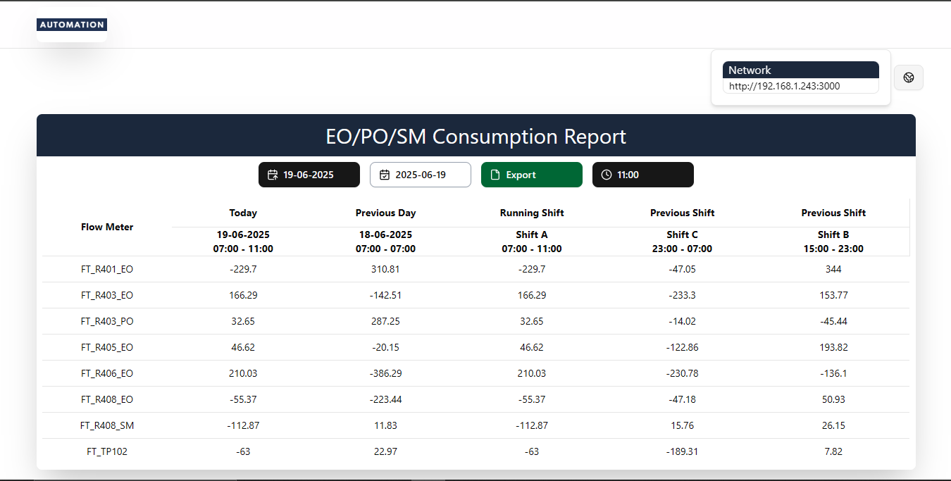
Task: Click the globe network icon
Action: click(908, 77)
